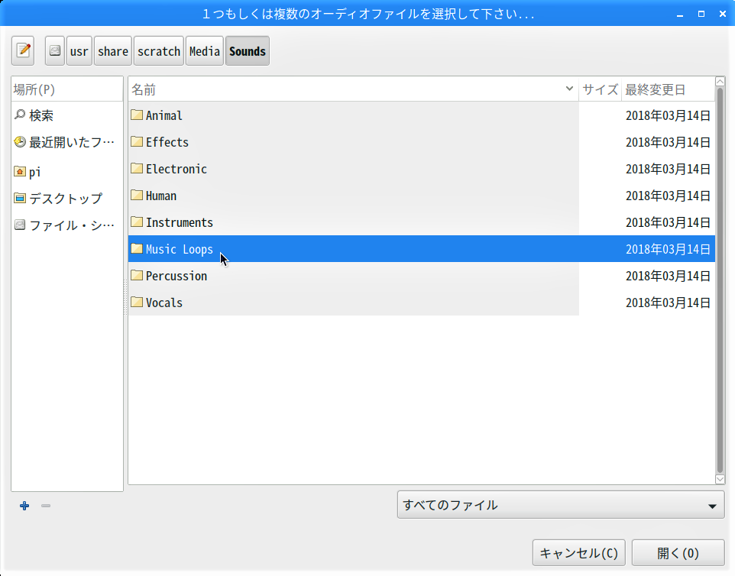Screen dimensions: 735x576
Task: Click the キャンセル(C) button
Action: point(579,553)
